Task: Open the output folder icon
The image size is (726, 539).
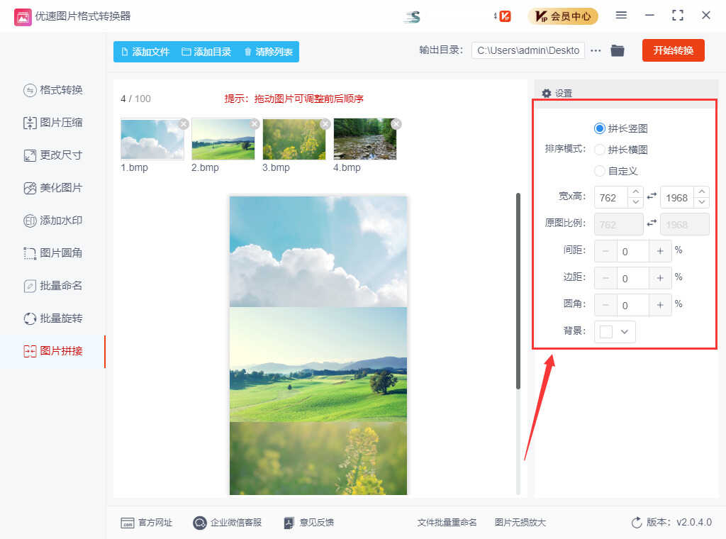Action: pyautogui.click(x=618, y=50)
